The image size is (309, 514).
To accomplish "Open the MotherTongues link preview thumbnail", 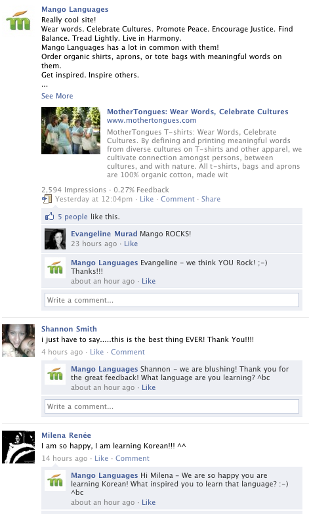I will click(71, 131).
